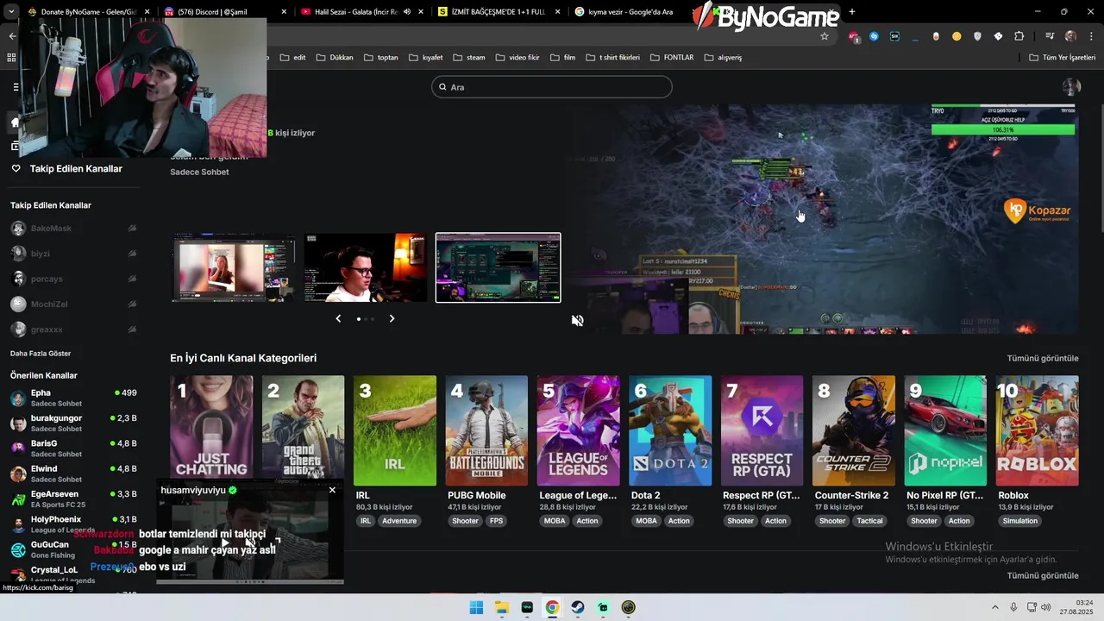Click the Ara search field
The height and width of the screenshot is (621, 1104).
(552, 87)
